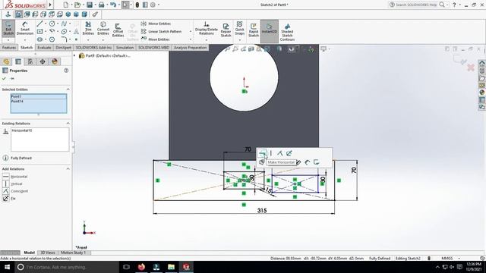Click the pushpin keep-visible icon
The width and height of the screenshot is (486, 273).
pyautogui.click(x=13, y=79)
